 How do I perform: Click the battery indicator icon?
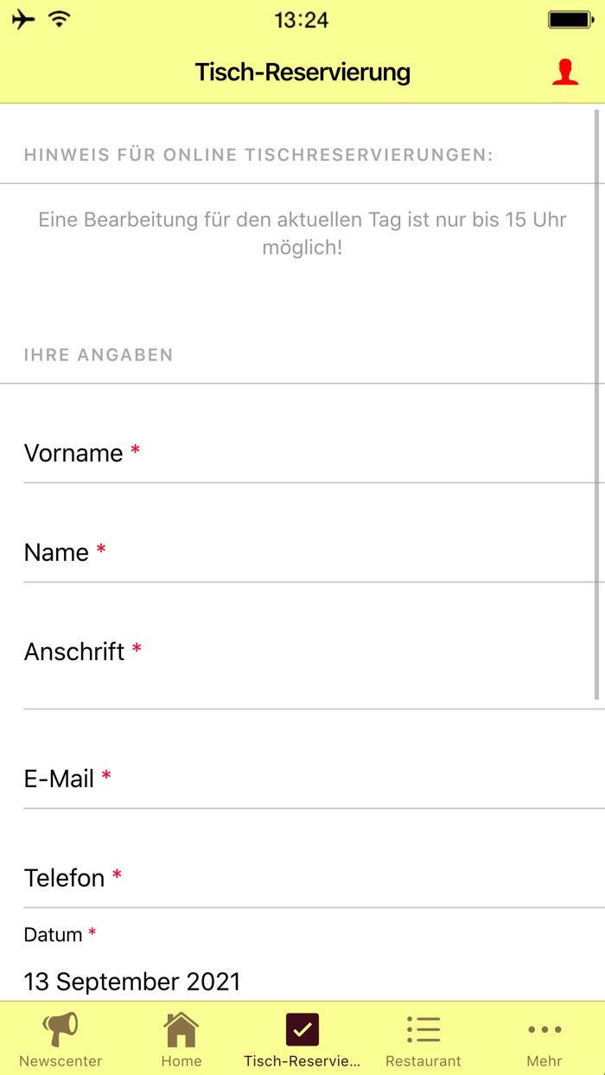[570, 17]
